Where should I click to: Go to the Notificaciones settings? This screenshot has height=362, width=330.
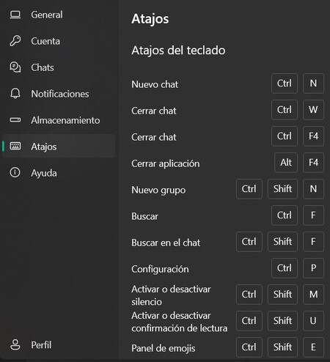(59, 94)
